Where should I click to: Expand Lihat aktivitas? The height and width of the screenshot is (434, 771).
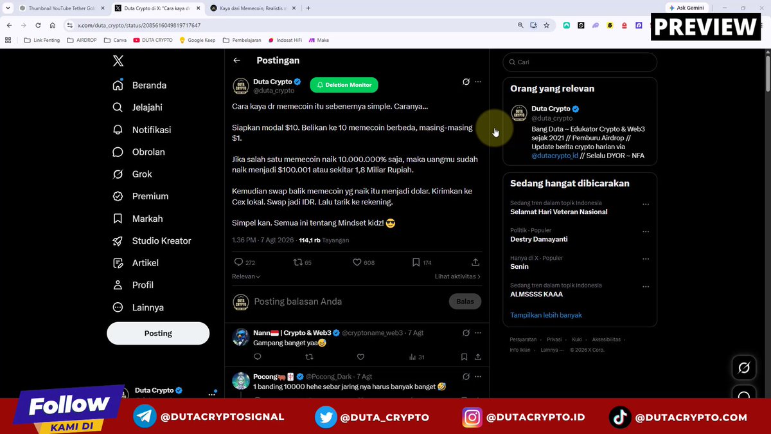click(457, 276)
